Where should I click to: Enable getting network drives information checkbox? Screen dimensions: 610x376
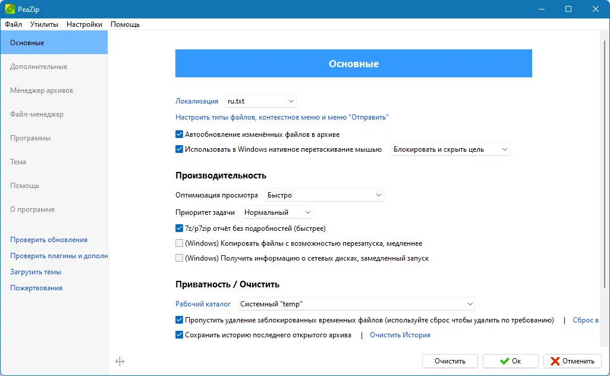coord(179,258)
